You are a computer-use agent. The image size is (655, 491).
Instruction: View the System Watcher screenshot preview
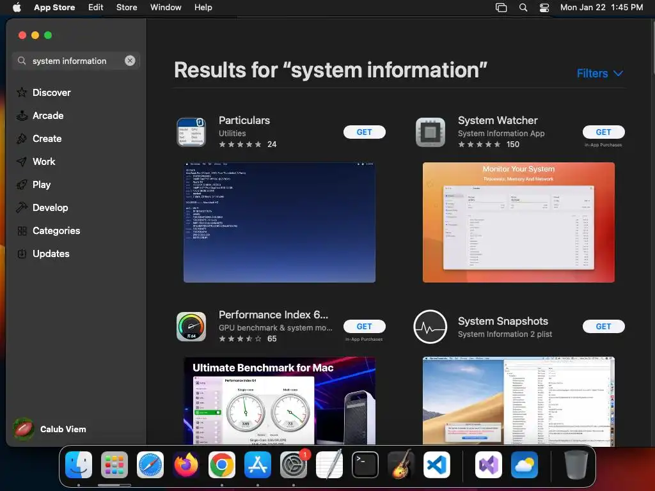point(518,222)
